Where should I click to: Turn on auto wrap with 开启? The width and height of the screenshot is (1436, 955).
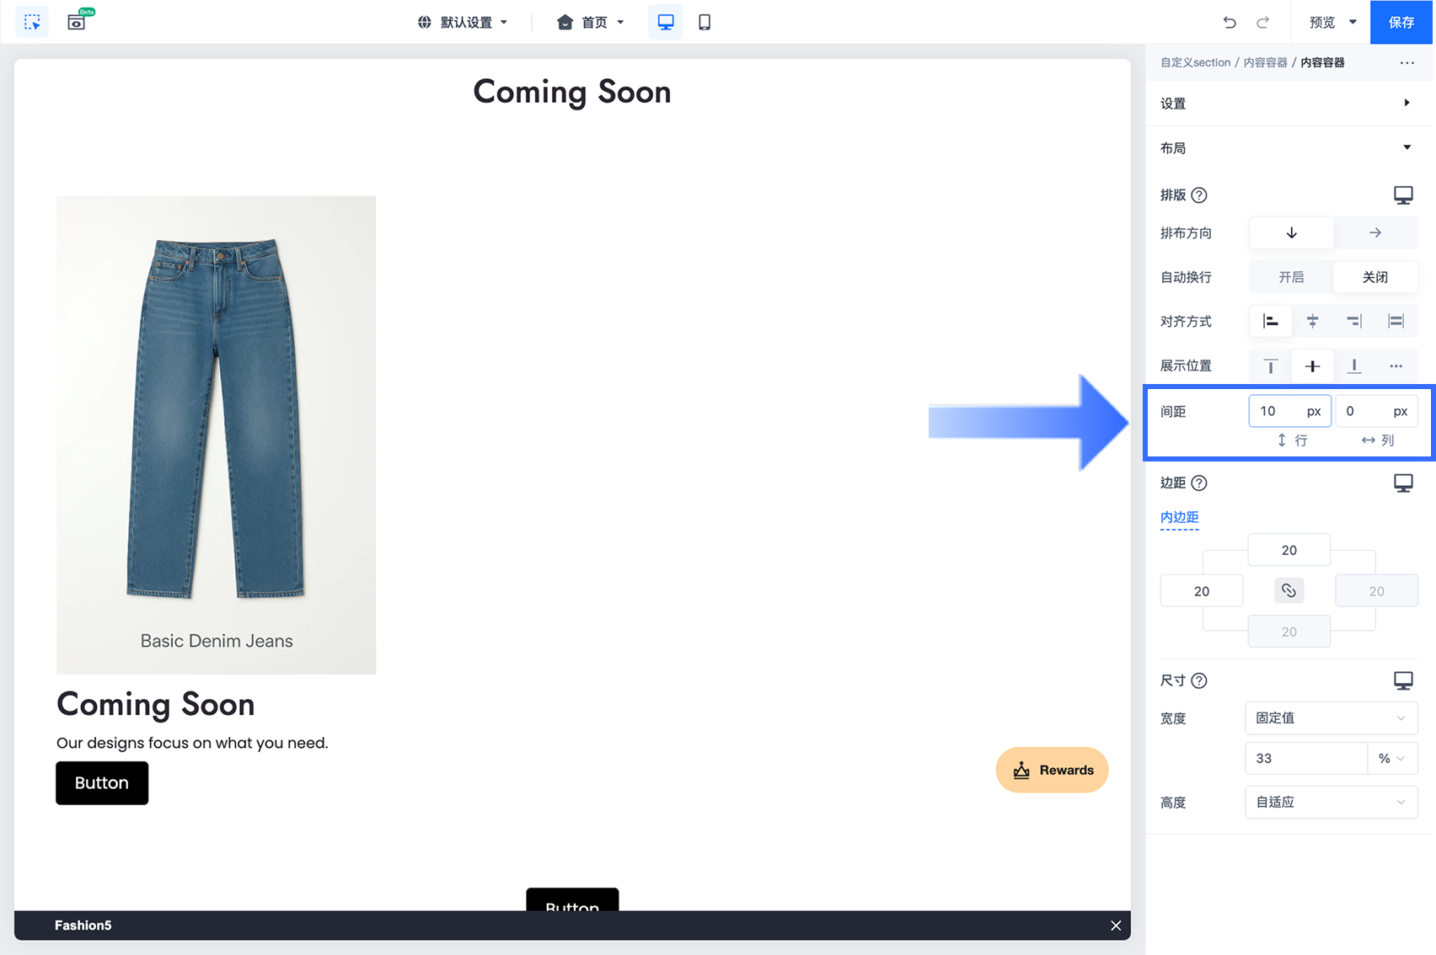[1291, 277]
